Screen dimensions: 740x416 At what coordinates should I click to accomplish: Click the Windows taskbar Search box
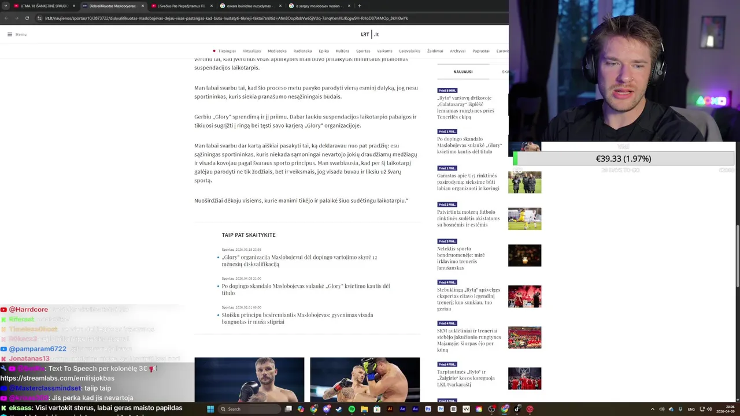click(249, 409)
